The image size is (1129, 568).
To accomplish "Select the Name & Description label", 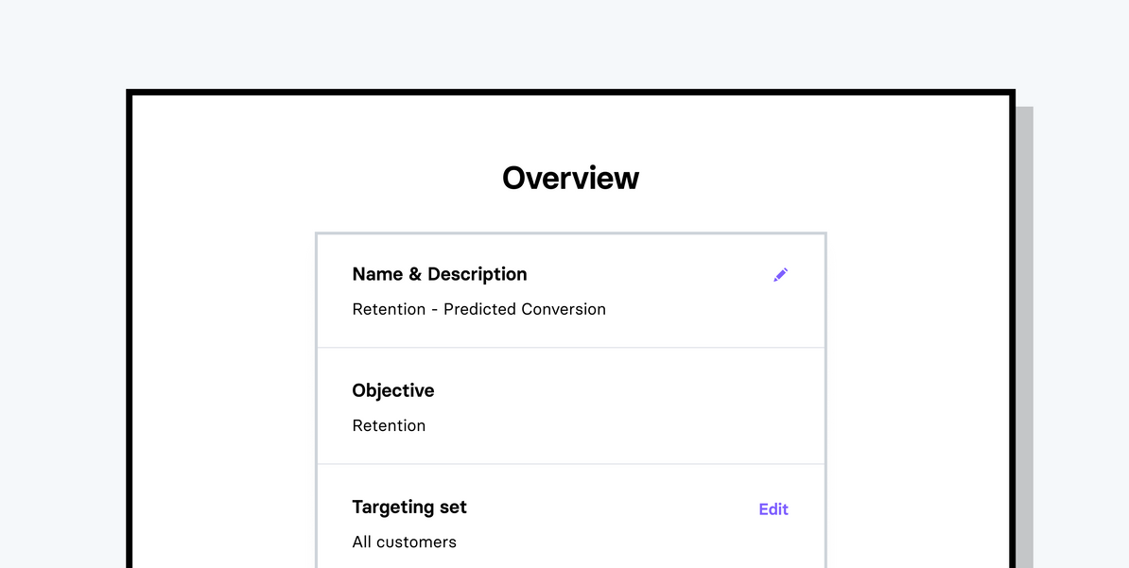I will pyautogui.click(x=440, y=274).
